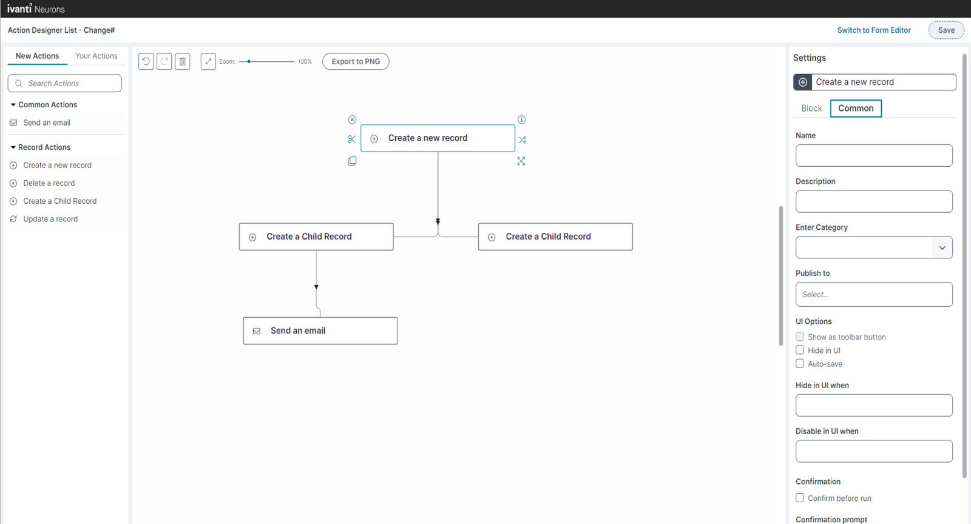Click the copy icon below the scissors
Screen dimensions: 971x524
352,161
